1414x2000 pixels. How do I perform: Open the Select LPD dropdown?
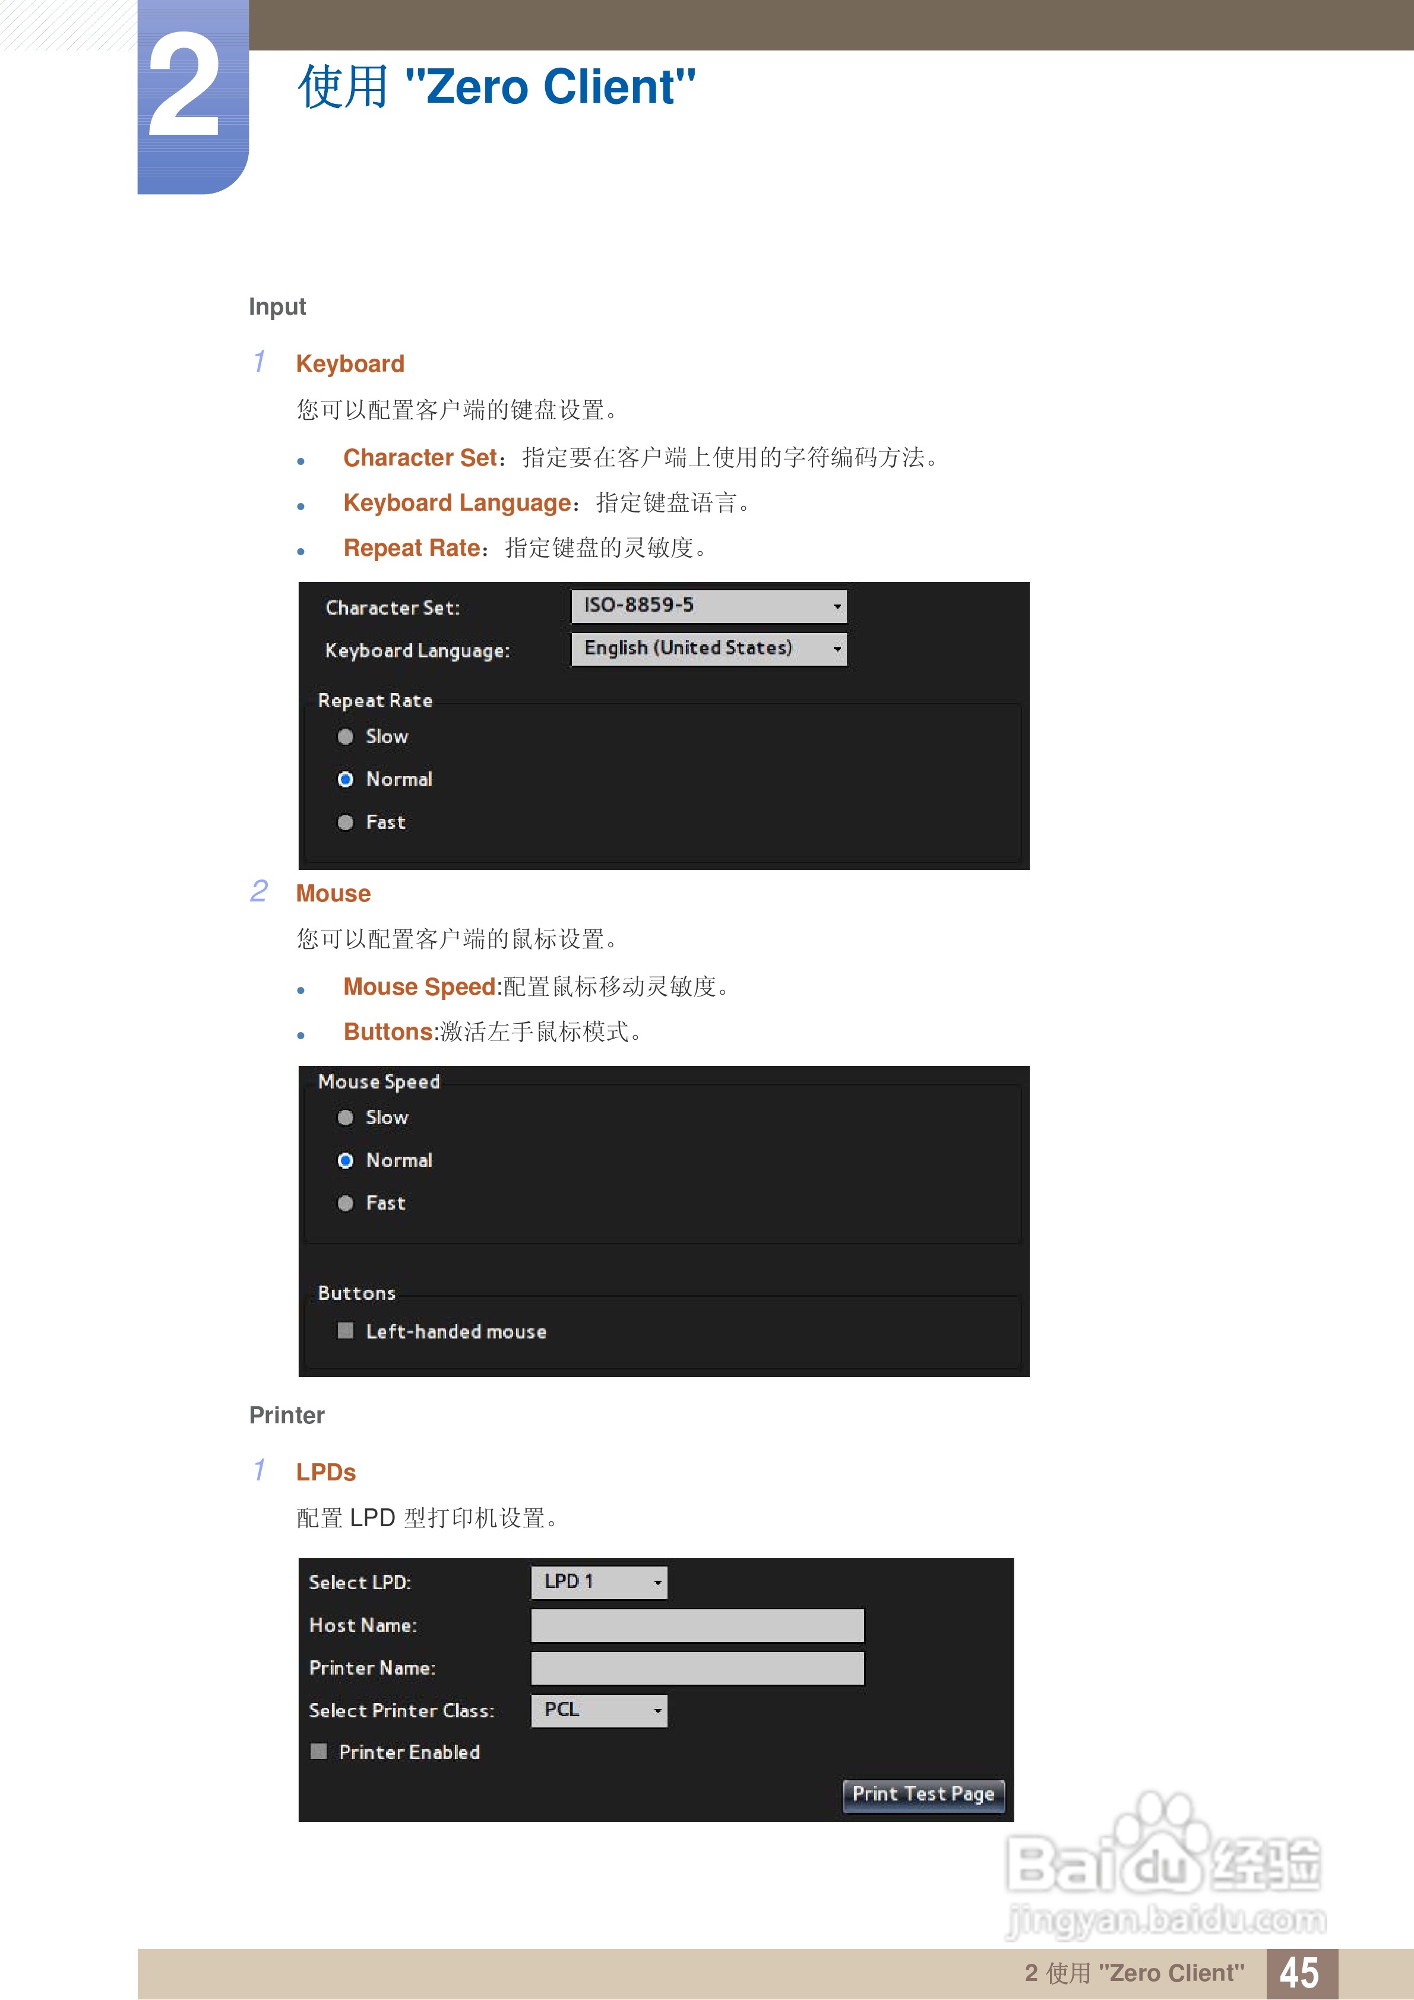[599, 1582]
